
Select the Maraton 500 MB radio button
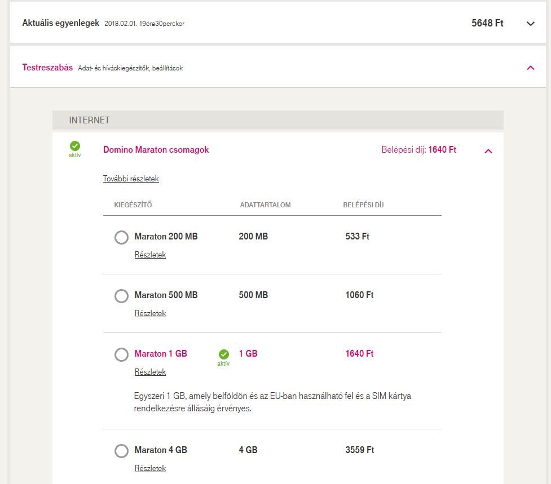click(x=121, y=296)
